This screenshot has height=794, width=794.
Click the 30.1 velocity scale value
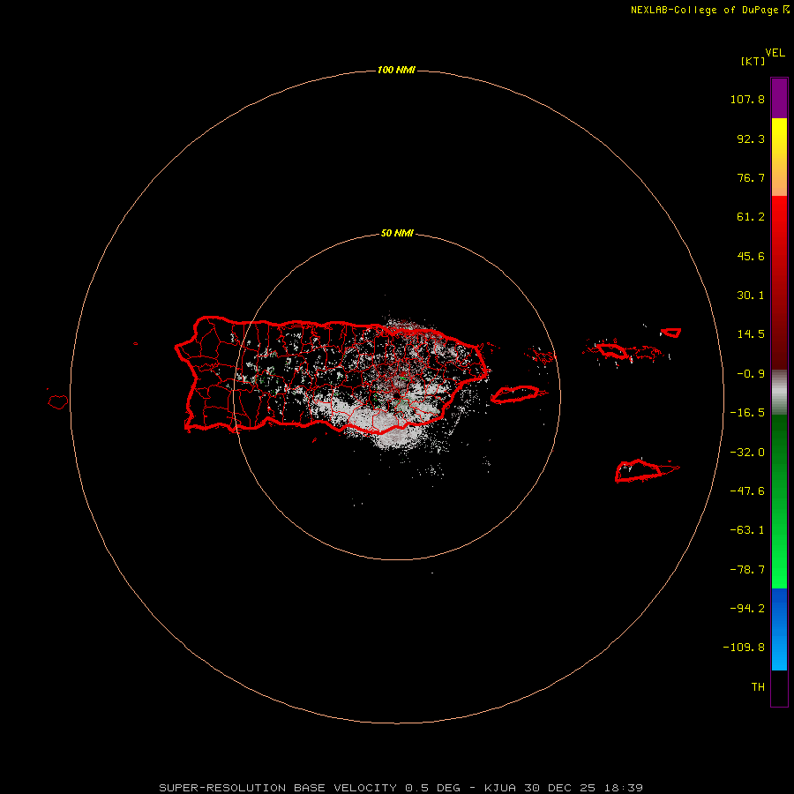(751, 296)
